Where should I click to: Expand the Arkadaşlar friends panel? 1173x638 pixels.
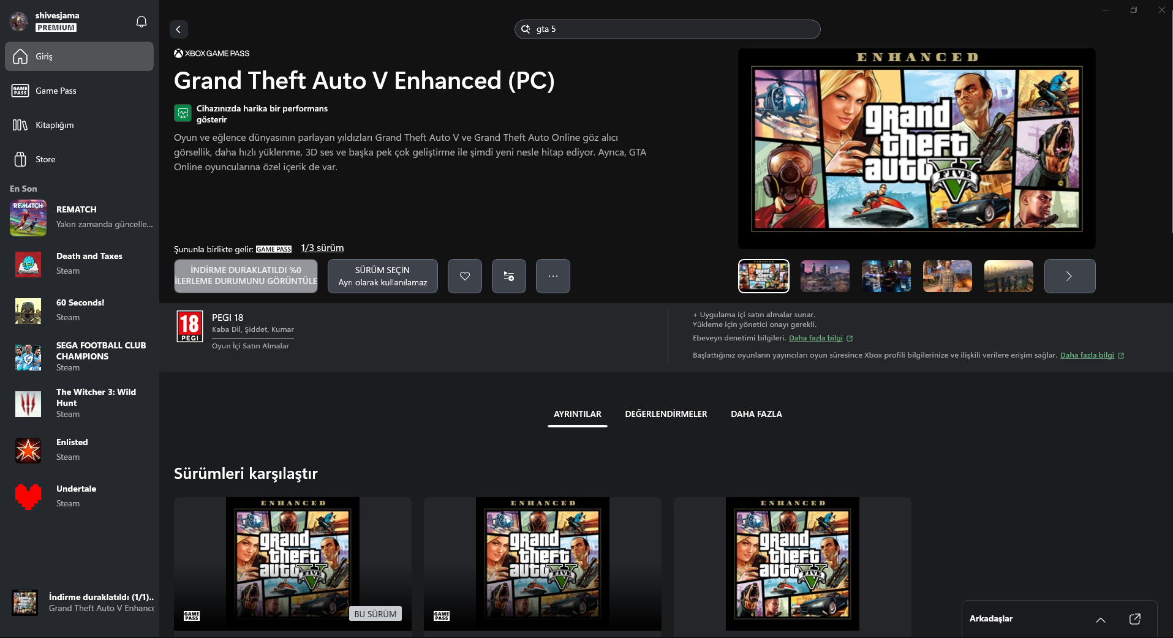(1101, 620)
